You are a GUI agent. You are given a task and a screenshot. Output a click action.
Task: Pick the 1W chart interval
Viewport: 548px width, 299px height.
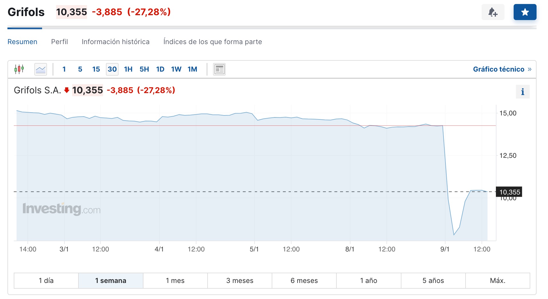[x=176, y=69]
